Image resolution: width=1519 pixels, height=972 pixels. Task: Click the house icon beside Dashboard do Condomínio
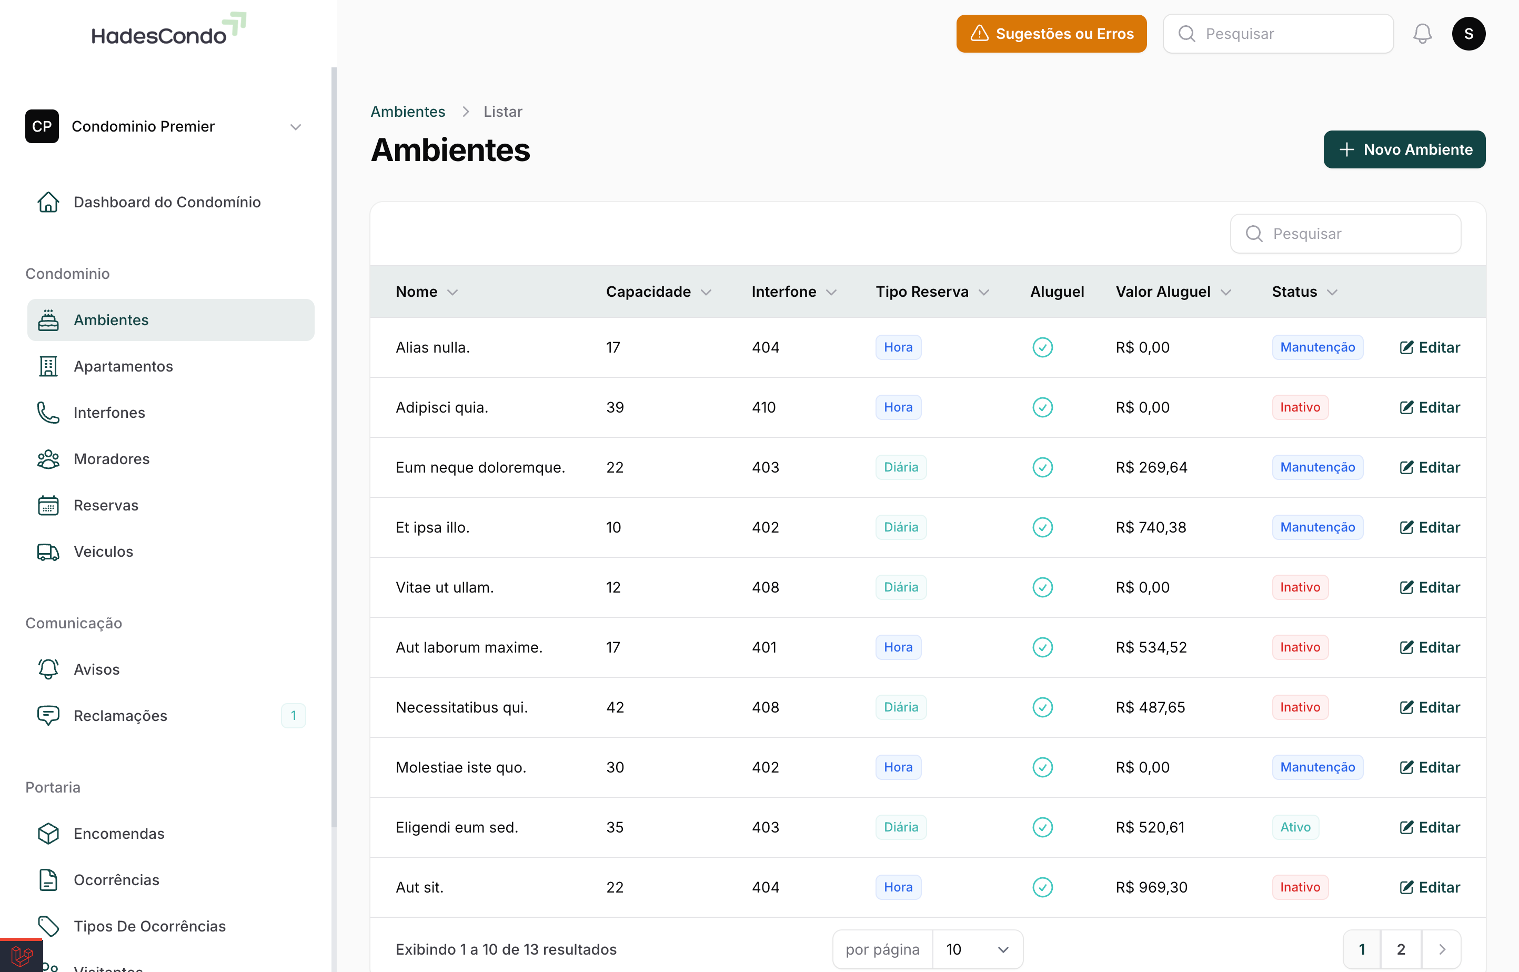(x=48, y=202)
